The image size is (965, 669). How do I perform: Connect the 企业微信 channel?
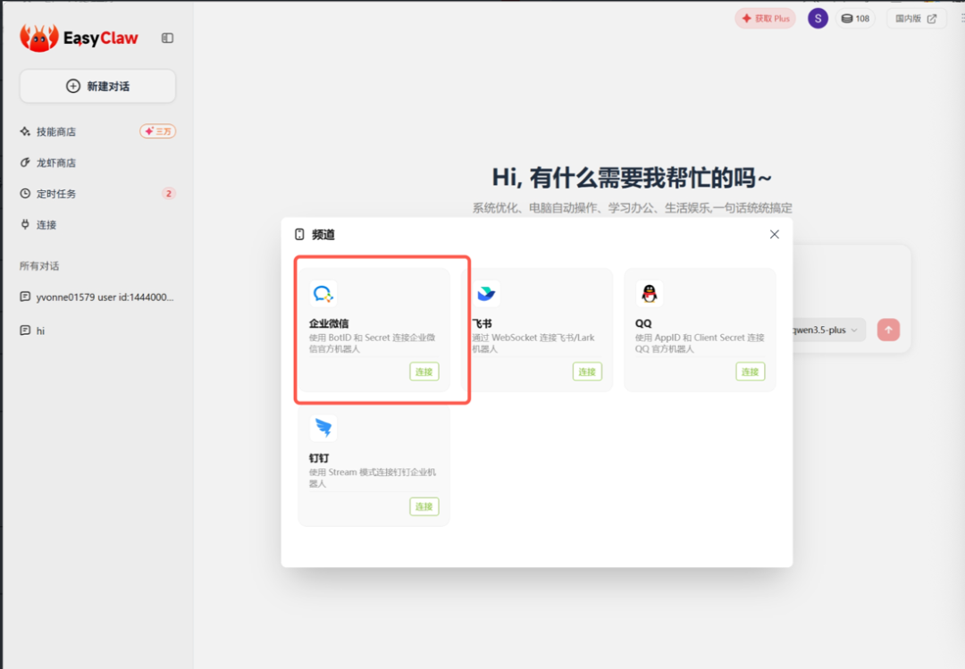pyautogui.click(x=424, y=372)
